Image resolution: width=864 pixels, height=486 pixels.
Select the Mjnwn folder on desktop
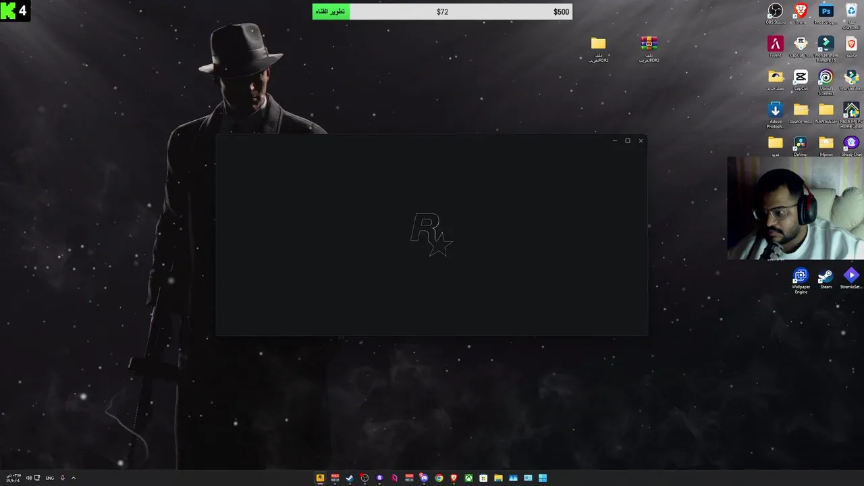826,146
